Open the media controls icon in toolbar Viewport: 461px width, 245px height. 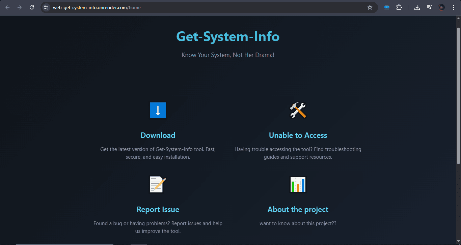429,7
